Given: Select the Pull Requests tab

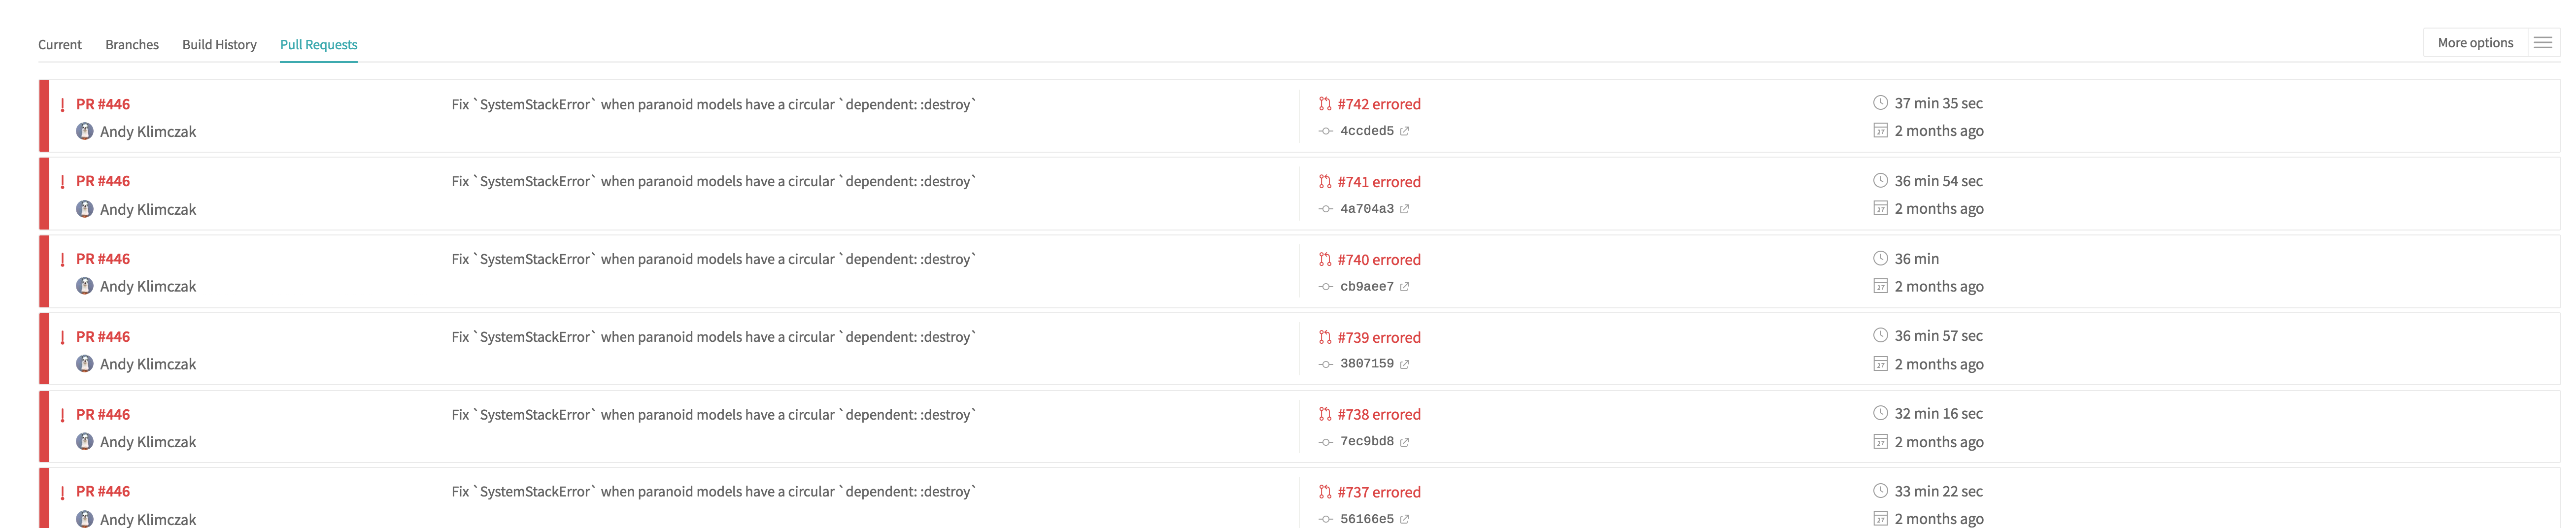Looking at the screenshot, I should coord(318,44).
